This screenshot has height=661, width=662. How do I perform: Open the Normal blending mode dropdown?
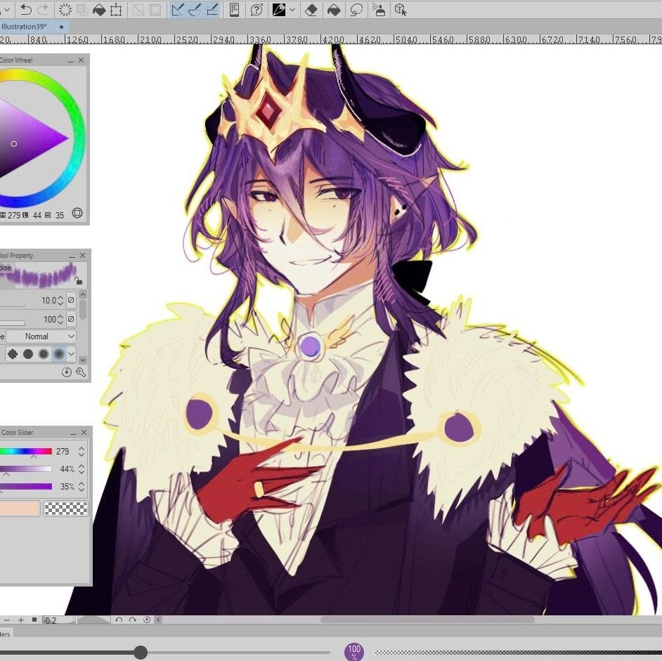41,336
